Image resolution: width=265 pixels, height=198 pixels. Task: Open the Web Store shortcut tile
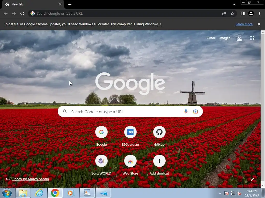tap(130, 165)
